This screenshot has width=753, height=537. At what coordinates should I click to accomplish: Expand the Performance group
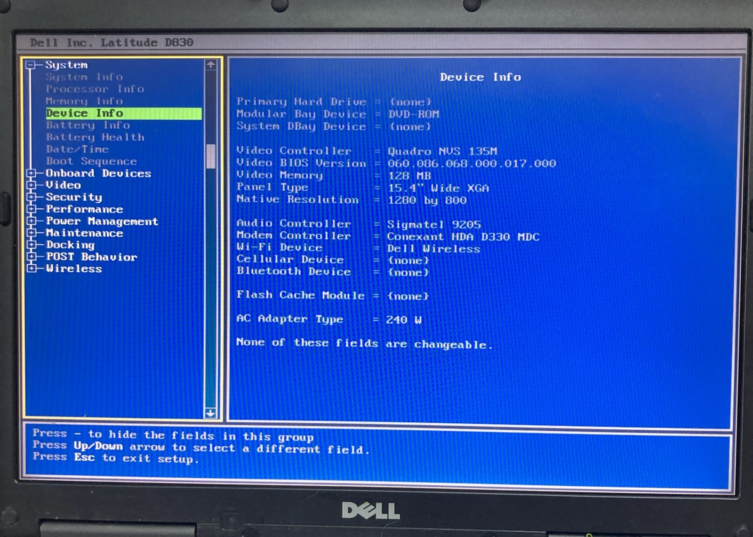(32, 209)
